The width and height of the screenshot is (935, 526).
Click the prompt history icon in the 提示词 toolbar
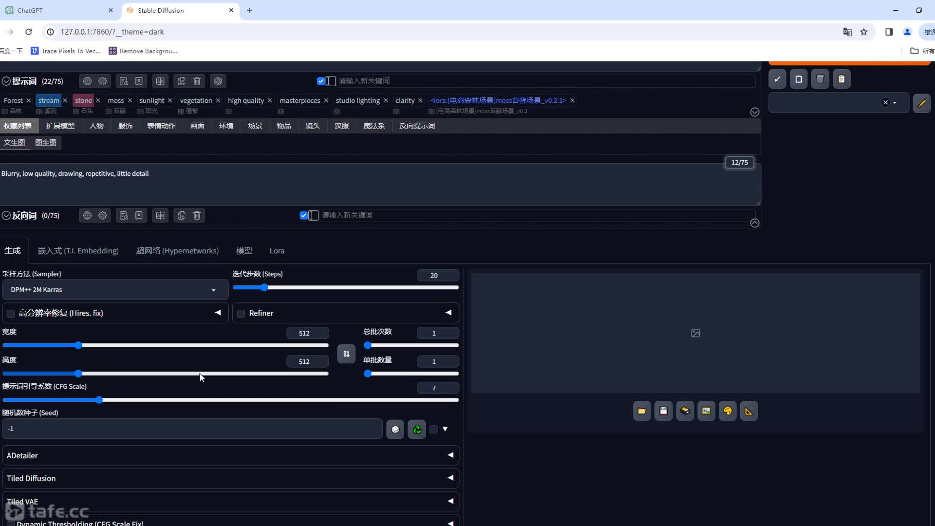tap(124, 81)
